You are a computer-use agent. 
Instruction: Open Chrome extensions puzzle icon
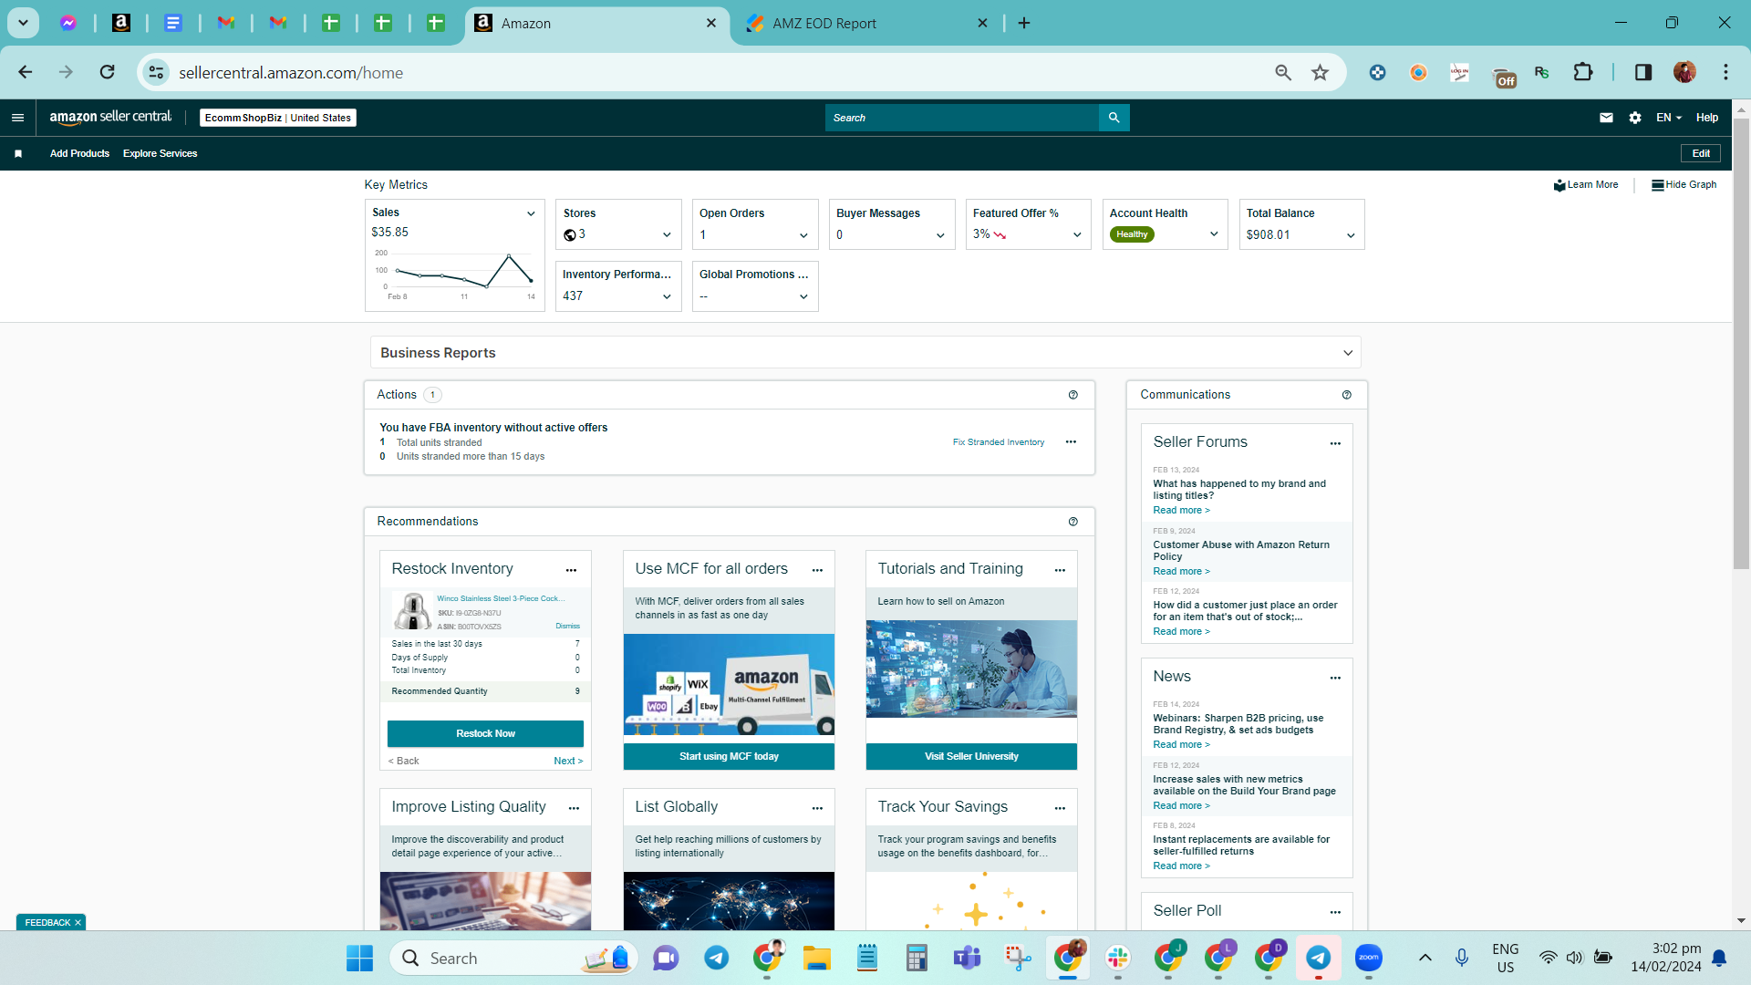(1583, 72)
